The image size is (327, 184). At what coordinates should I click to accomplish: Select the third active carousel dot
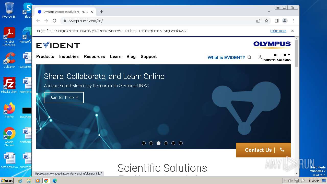[x=158, y=143]
